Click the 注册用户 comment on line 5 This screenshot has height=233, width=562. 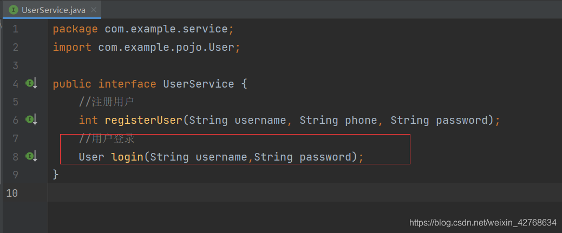107,102
